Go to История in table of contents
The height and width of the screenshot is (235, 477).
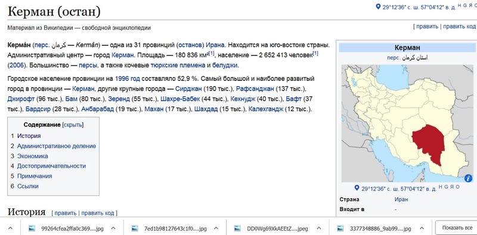coord(29,136)
